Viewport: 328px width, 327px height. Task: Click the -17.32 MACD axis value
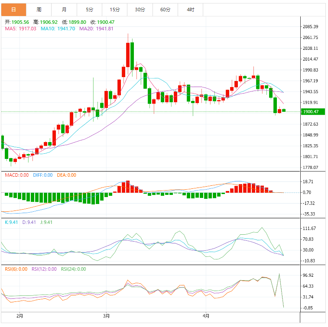[308, 203]
